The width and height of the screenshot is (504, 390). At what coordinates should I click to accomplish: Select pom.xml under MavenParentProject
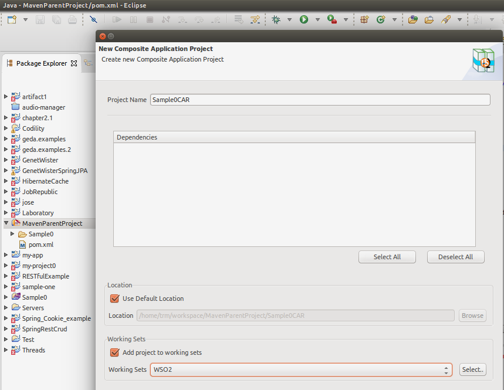pyautogui.click(x=36, y=245)
